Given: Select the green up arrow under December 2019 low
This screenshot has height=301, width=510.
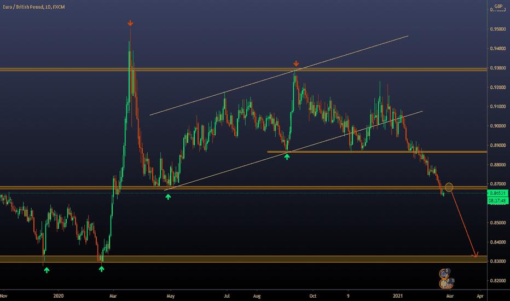Looking at the screenshot, I should 47,270.
